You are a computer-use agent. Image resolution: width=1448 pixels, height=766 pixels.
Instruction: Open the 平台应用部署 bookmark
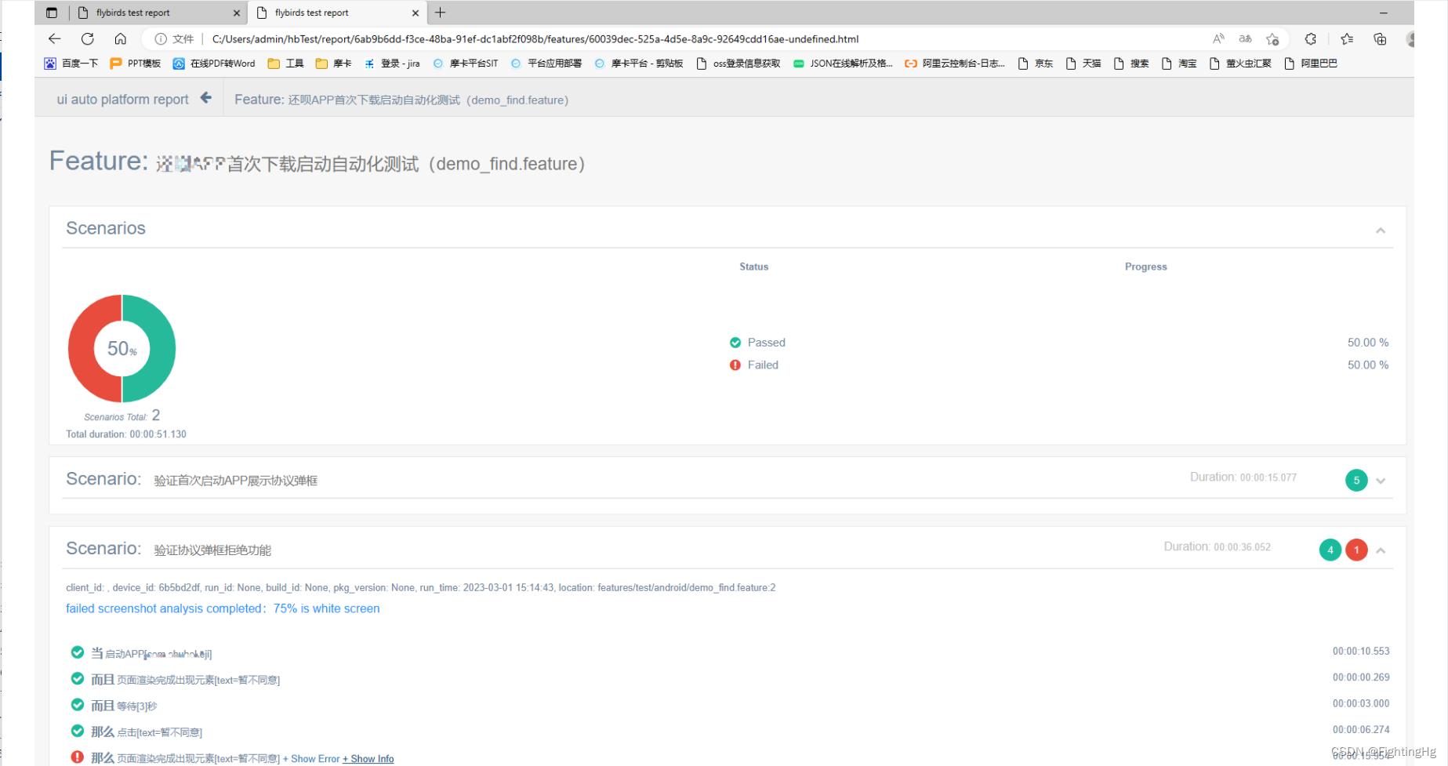tap(546, 64)
